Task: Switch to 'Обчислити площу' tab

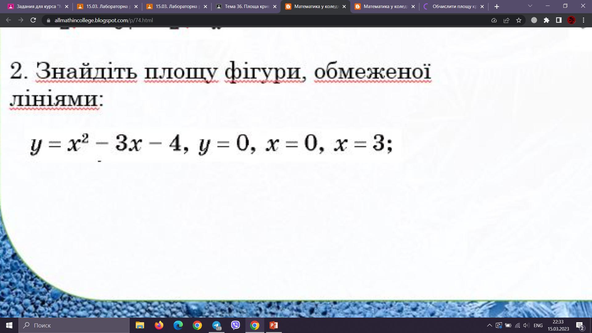Action: [454, 6]
